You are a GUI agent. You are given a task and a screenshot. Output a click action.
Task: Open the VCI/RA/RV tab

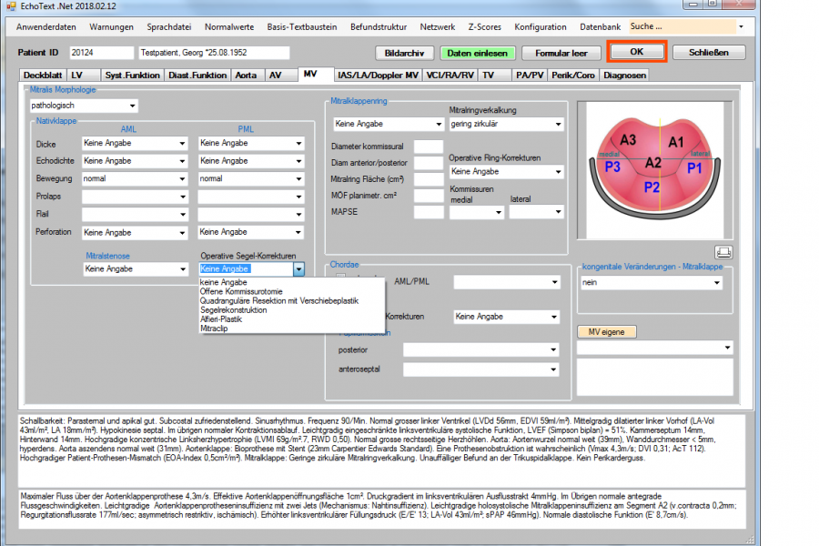pyautogui.click(x=450, y=76)
